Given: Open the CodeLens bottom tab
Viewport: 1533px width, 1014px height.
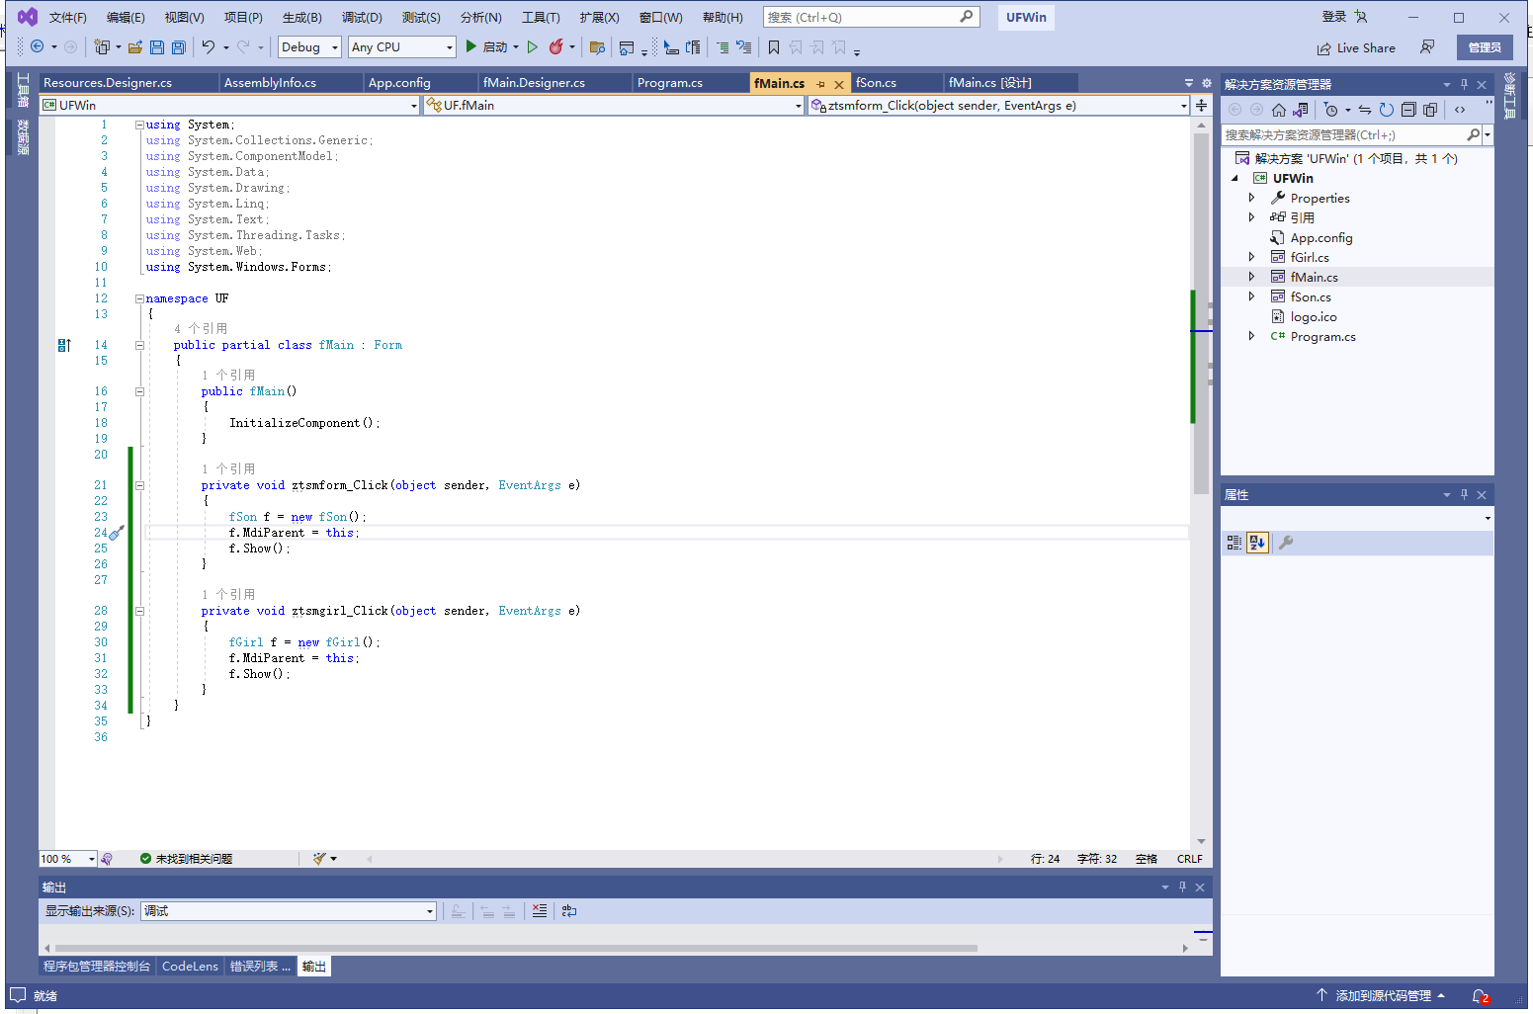Looking at the screenshot, I should pyautogui.click(x=190, y=967).
